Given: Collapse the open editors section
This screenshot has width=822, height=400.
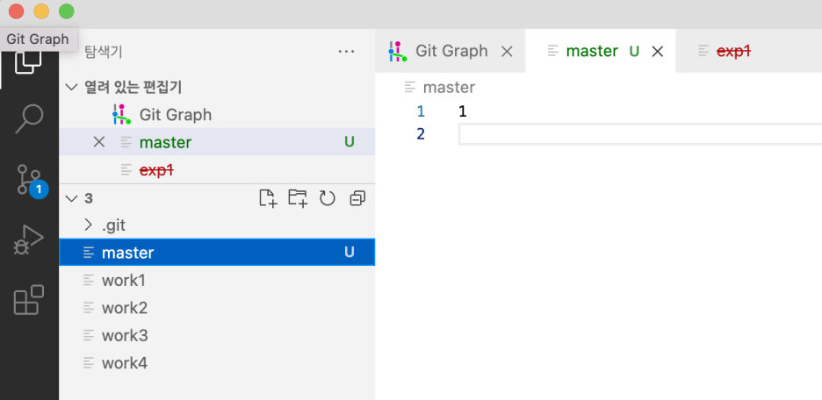Looking at the screenshot, I should pos(71,87).
